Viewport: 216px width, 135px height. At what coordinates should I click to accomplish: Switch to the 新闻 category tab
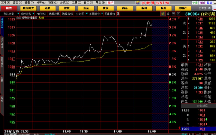tap(144, 8)
